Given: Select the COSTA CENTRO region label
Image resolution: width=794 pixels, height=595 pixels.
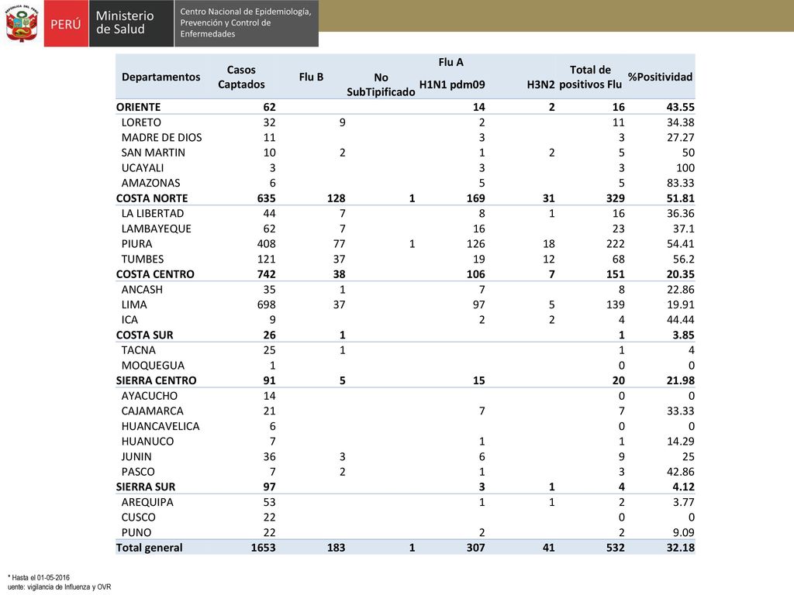Looking at the screenshot, I should tap(155, 274).
